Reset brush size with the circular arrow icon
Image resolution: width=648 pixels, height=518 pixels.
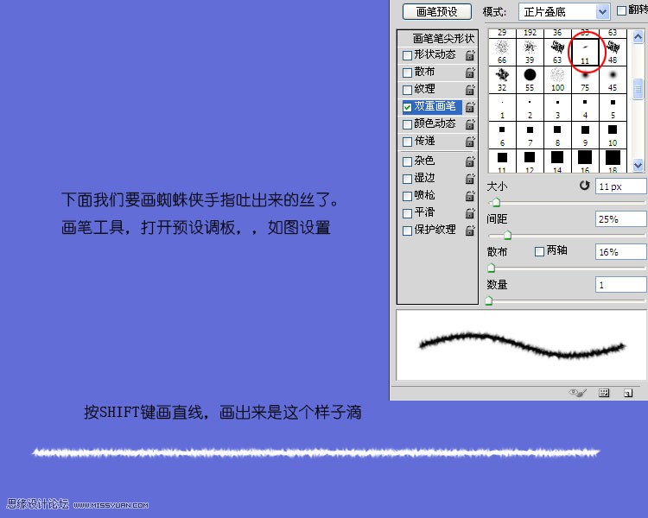pyautogui.click(x=584, y=186)
